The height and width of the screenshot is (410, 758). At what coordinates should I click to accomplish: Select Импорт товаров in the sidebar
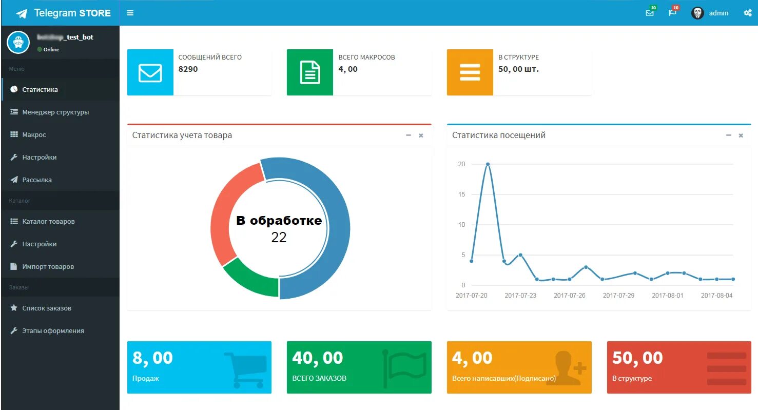[x=60, y=266]
